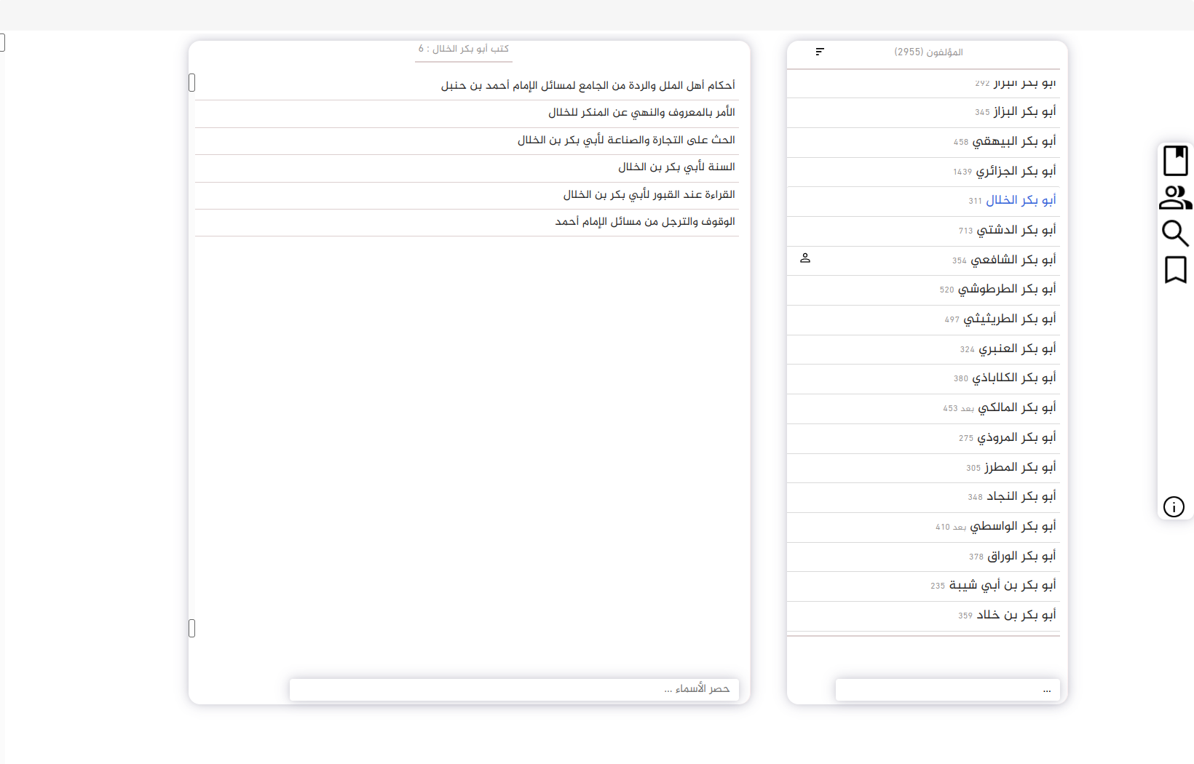Select author أبو بكر الكلاباذي 380
Image resolution: width=1194 pixels, height=764 pixels.
pos(923,378)
